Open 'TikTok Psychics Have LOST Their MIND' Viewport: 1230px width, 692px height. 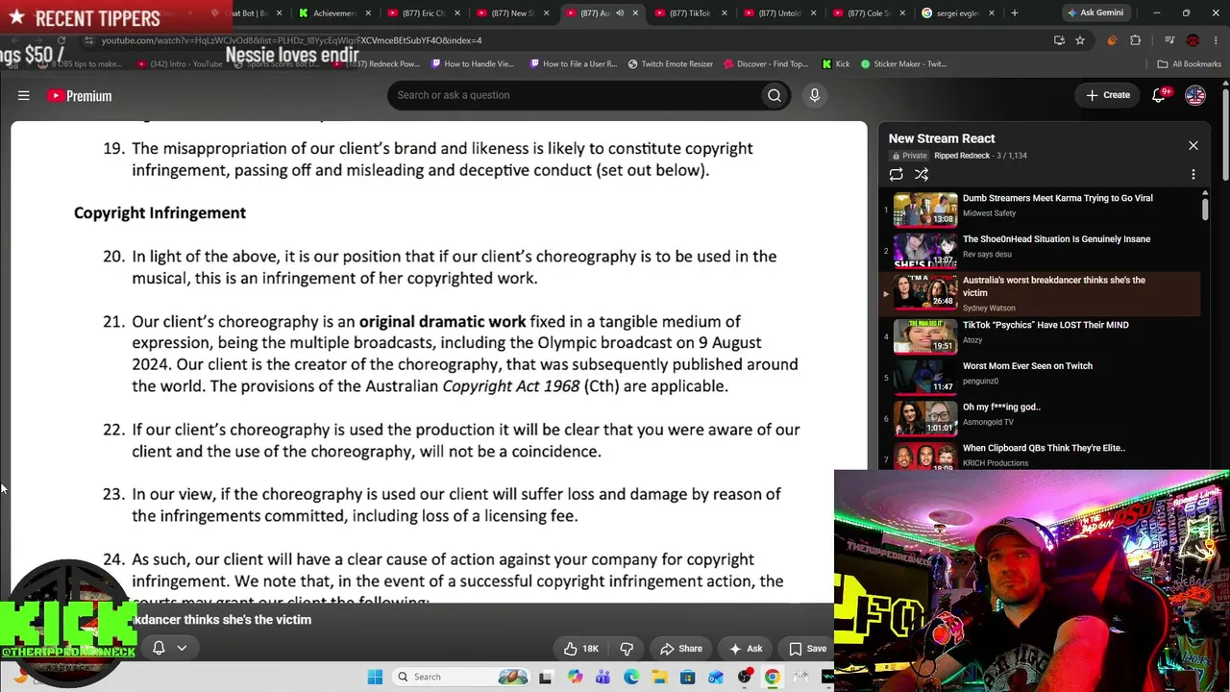click(1045, 325)
